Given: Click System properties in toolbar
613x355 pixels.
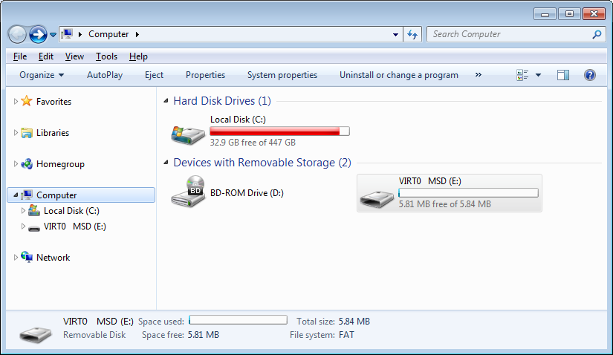Looking at the screenshot, I should coord(282,75).
